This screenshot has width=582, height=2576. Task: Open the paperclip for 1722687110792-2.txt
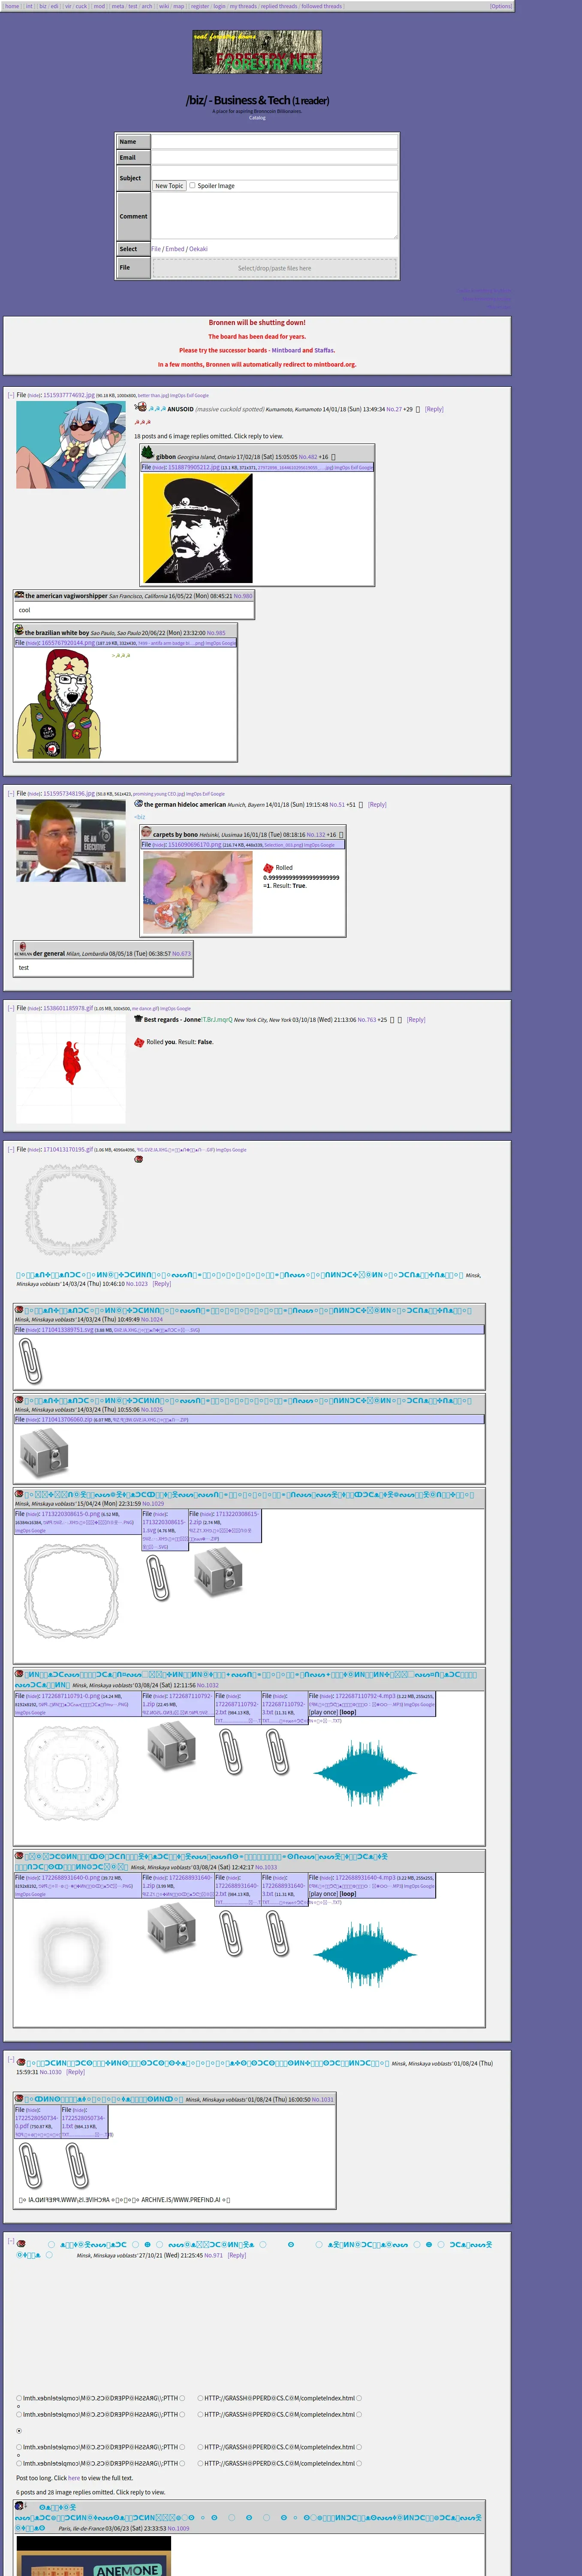point(231,1752)
